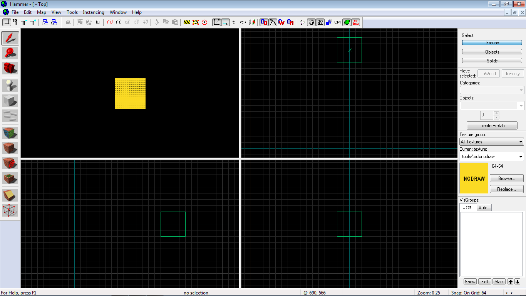Toggle the CM collision models button
The image size is (526, 296).
pyautogui.click(x=337, y=22)
